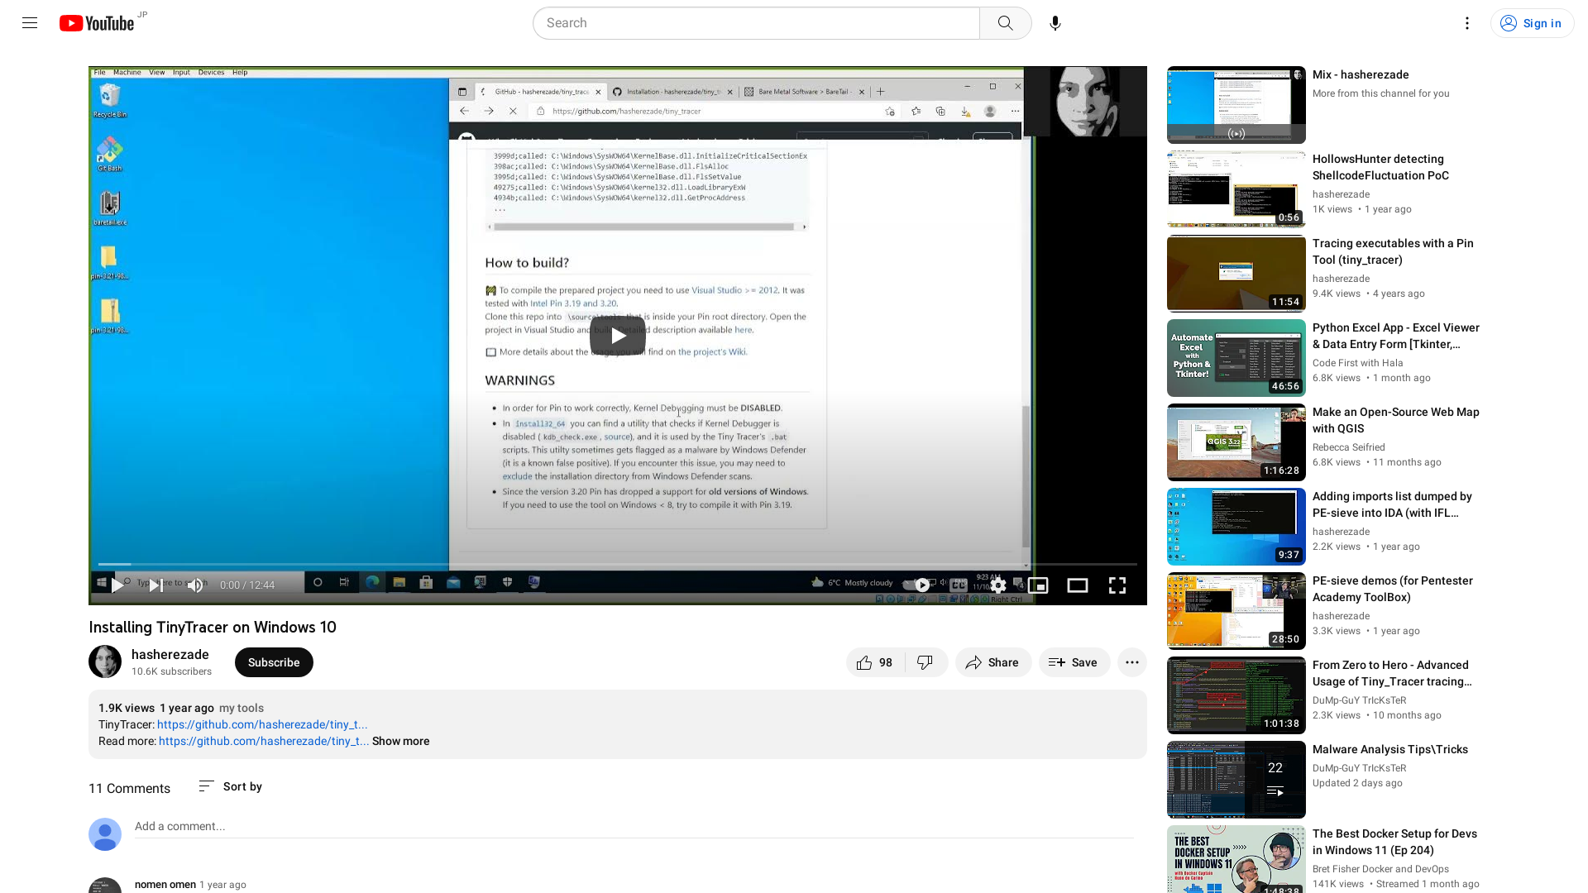This screenshot has width=1588, height=893.
Task: Click the small play button in player bar
Action: point(117,585)
